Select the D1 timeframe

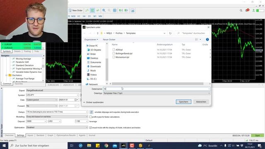89,16
